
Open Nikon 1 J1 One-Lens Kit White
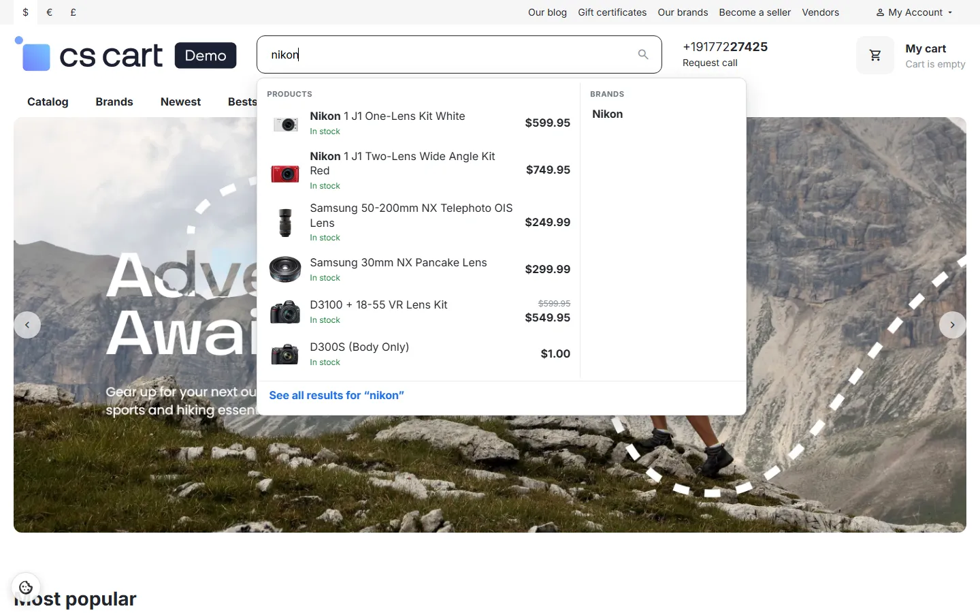pyautogui.click(x=387, y=116)
